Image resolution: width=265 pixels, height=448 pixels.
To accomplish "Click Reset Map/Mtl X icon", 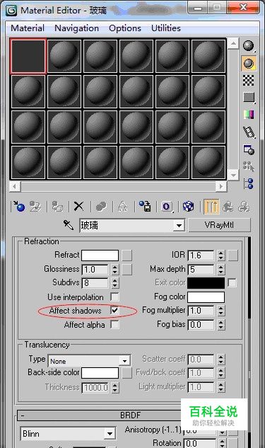I will [78, 206].
